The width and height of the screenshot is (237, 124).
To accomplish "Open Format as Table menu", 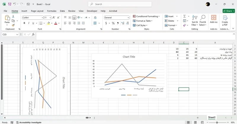I will point(142,21).
